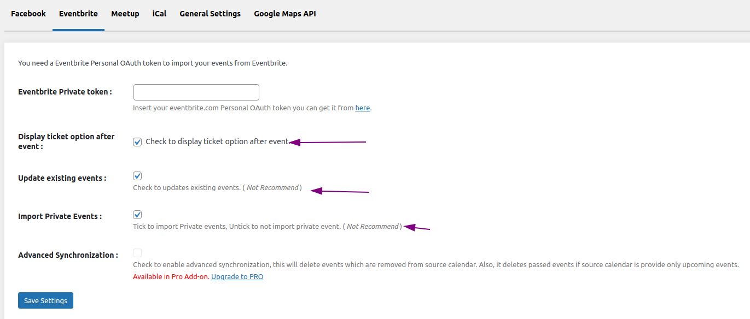Open the General Settings tab
This screenshot has height=319, width=750.
pyautogui.click(x=210, y=14)
